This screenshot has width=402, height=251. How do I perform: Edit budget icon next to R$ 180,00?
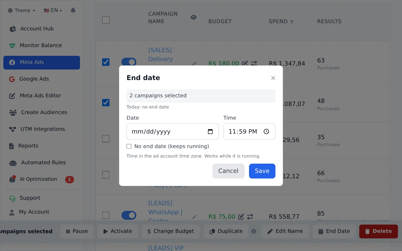pos(245,63)
